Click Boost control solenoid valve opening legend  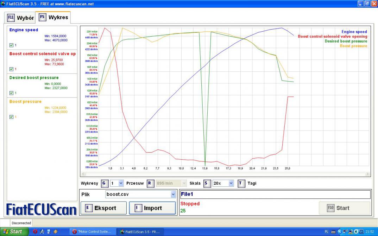pos(333,36)
